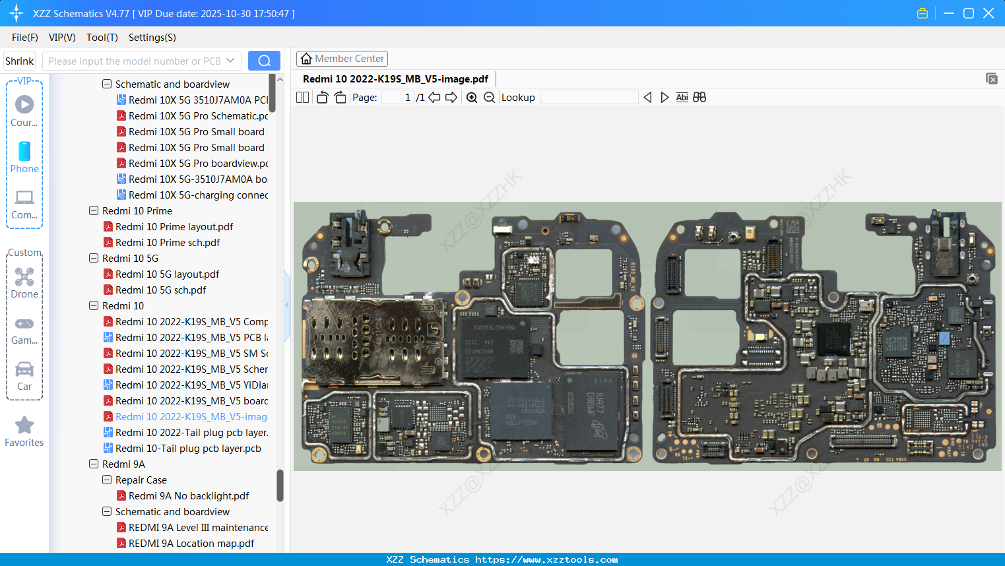Toggle the split-compare binoculars icon
The height and width of the screenshot is (566, 1005).
(x=699, y=97)
